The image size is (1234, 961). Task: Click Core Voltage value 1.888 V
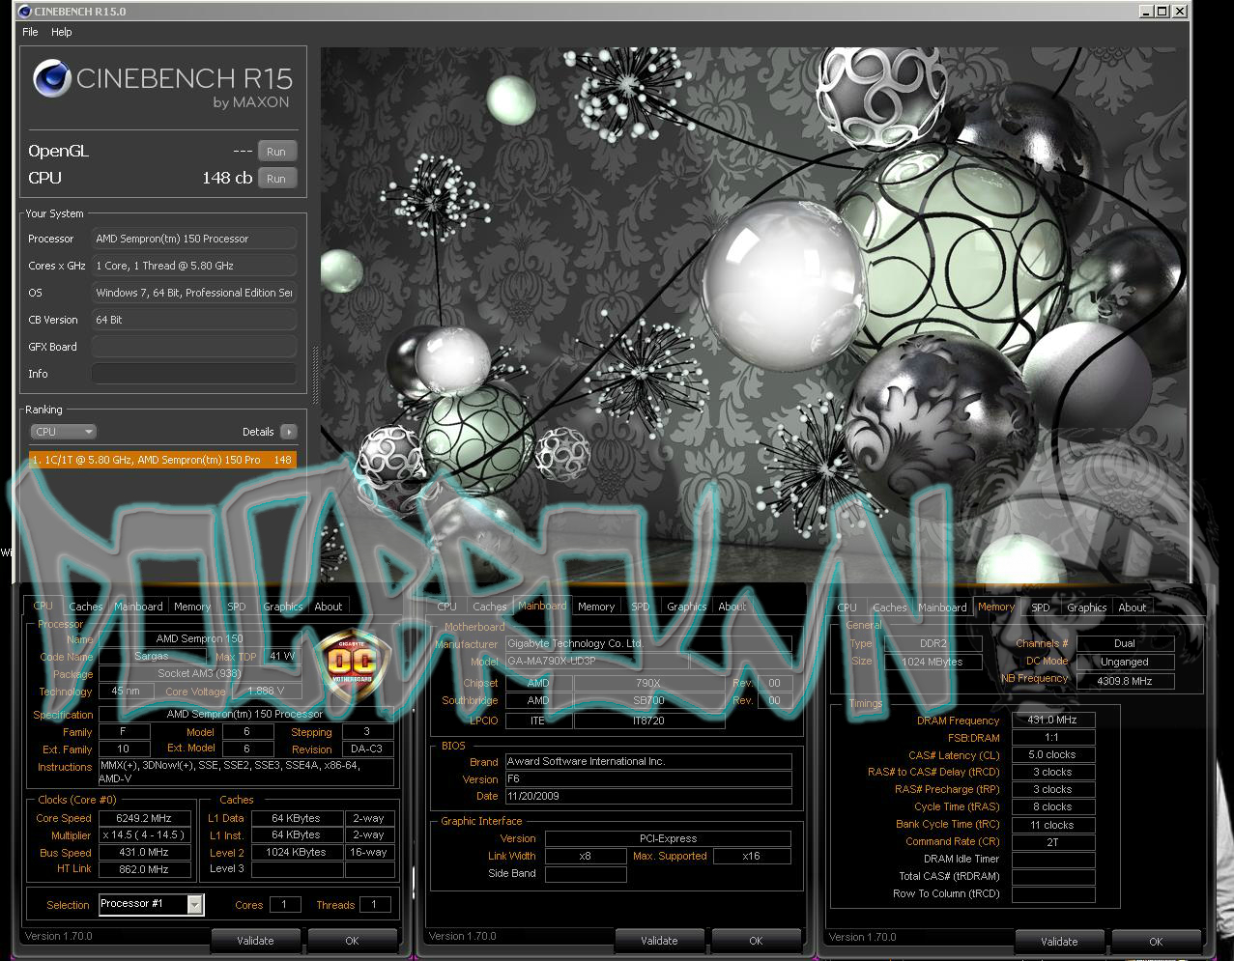point(267,692)
